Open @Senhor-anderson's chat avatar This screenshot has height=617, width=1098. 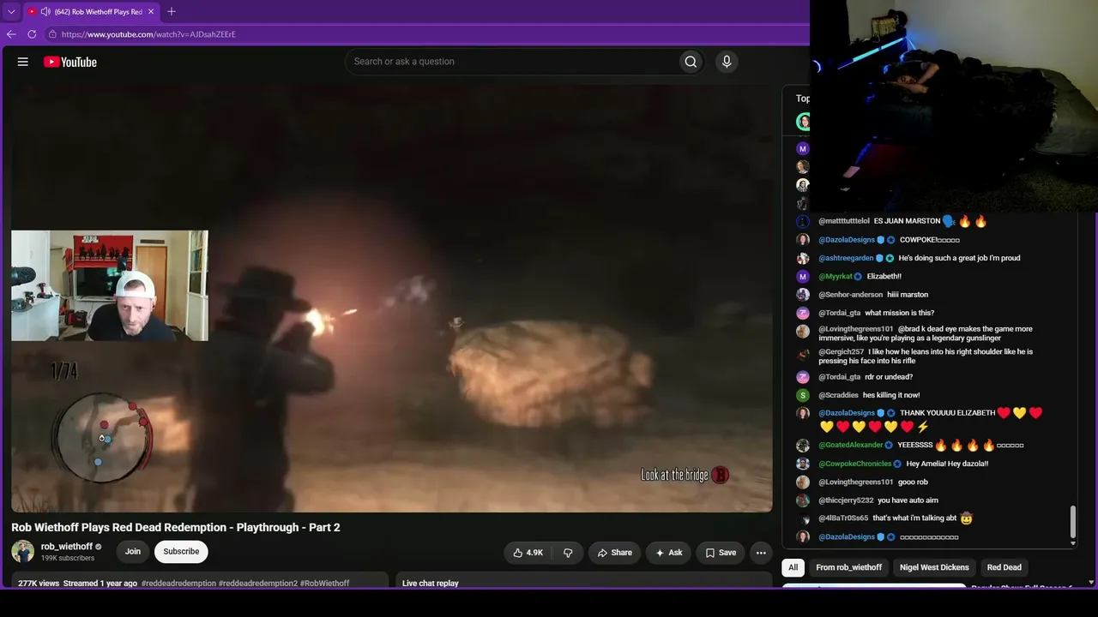803,295
